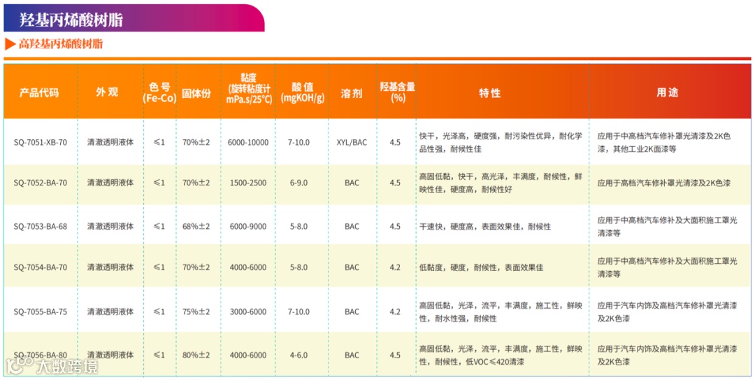Click the 用途 cell in the SQ-7053-BA-68 row
The height and width of the screenshot is (380, 755).
668,226
